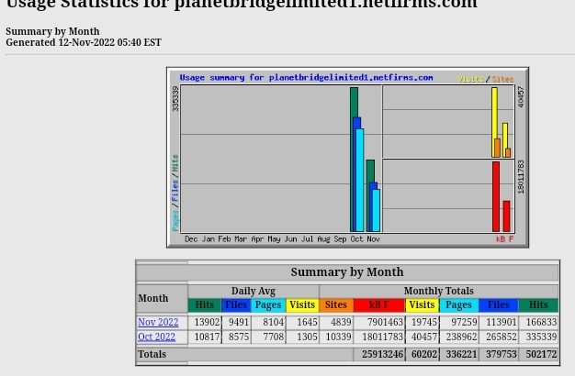Open the Nov 2022 monthly report link
This screenshot has width=575, height=376.
[x=158, y=322]
